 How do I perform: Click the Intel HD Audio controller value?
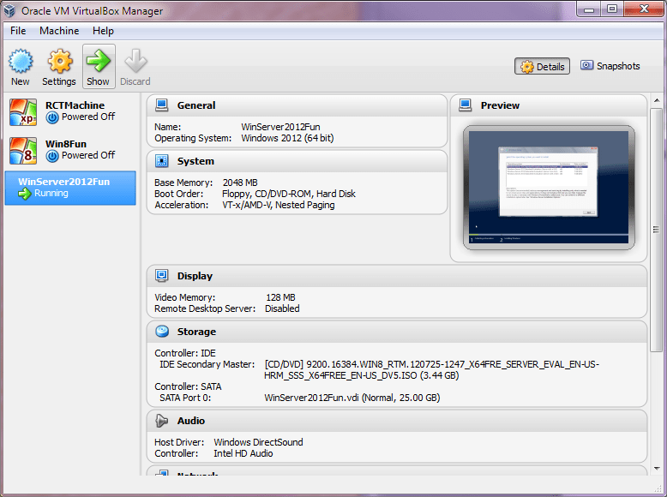pyautogui.click(x=243, y=453)
